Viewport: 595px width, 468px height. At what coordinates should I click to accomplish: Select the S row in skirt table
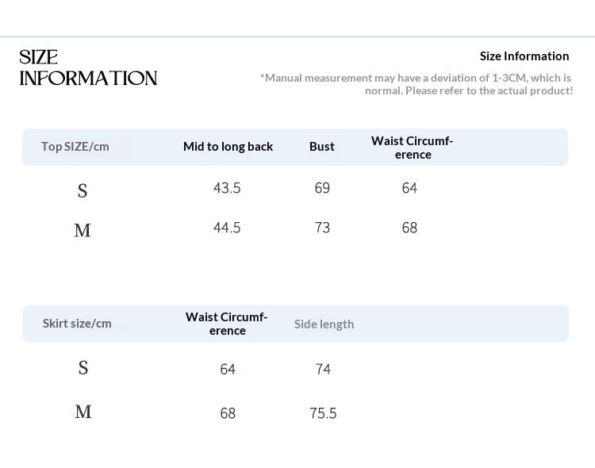295,368
